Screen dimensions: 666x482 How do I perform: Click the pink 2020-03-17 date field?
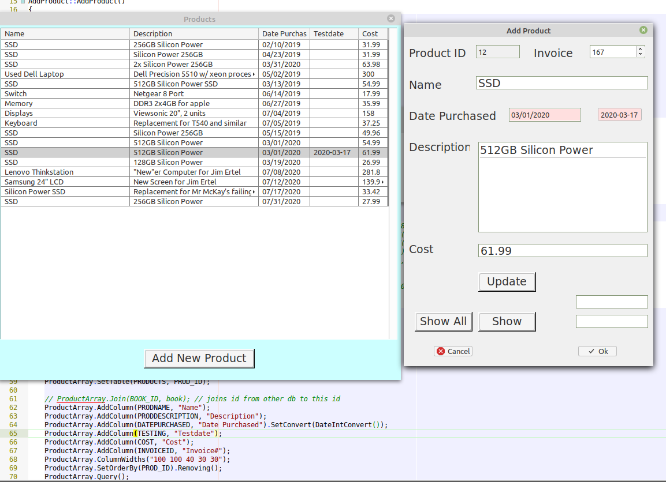[x=619, y=115]
